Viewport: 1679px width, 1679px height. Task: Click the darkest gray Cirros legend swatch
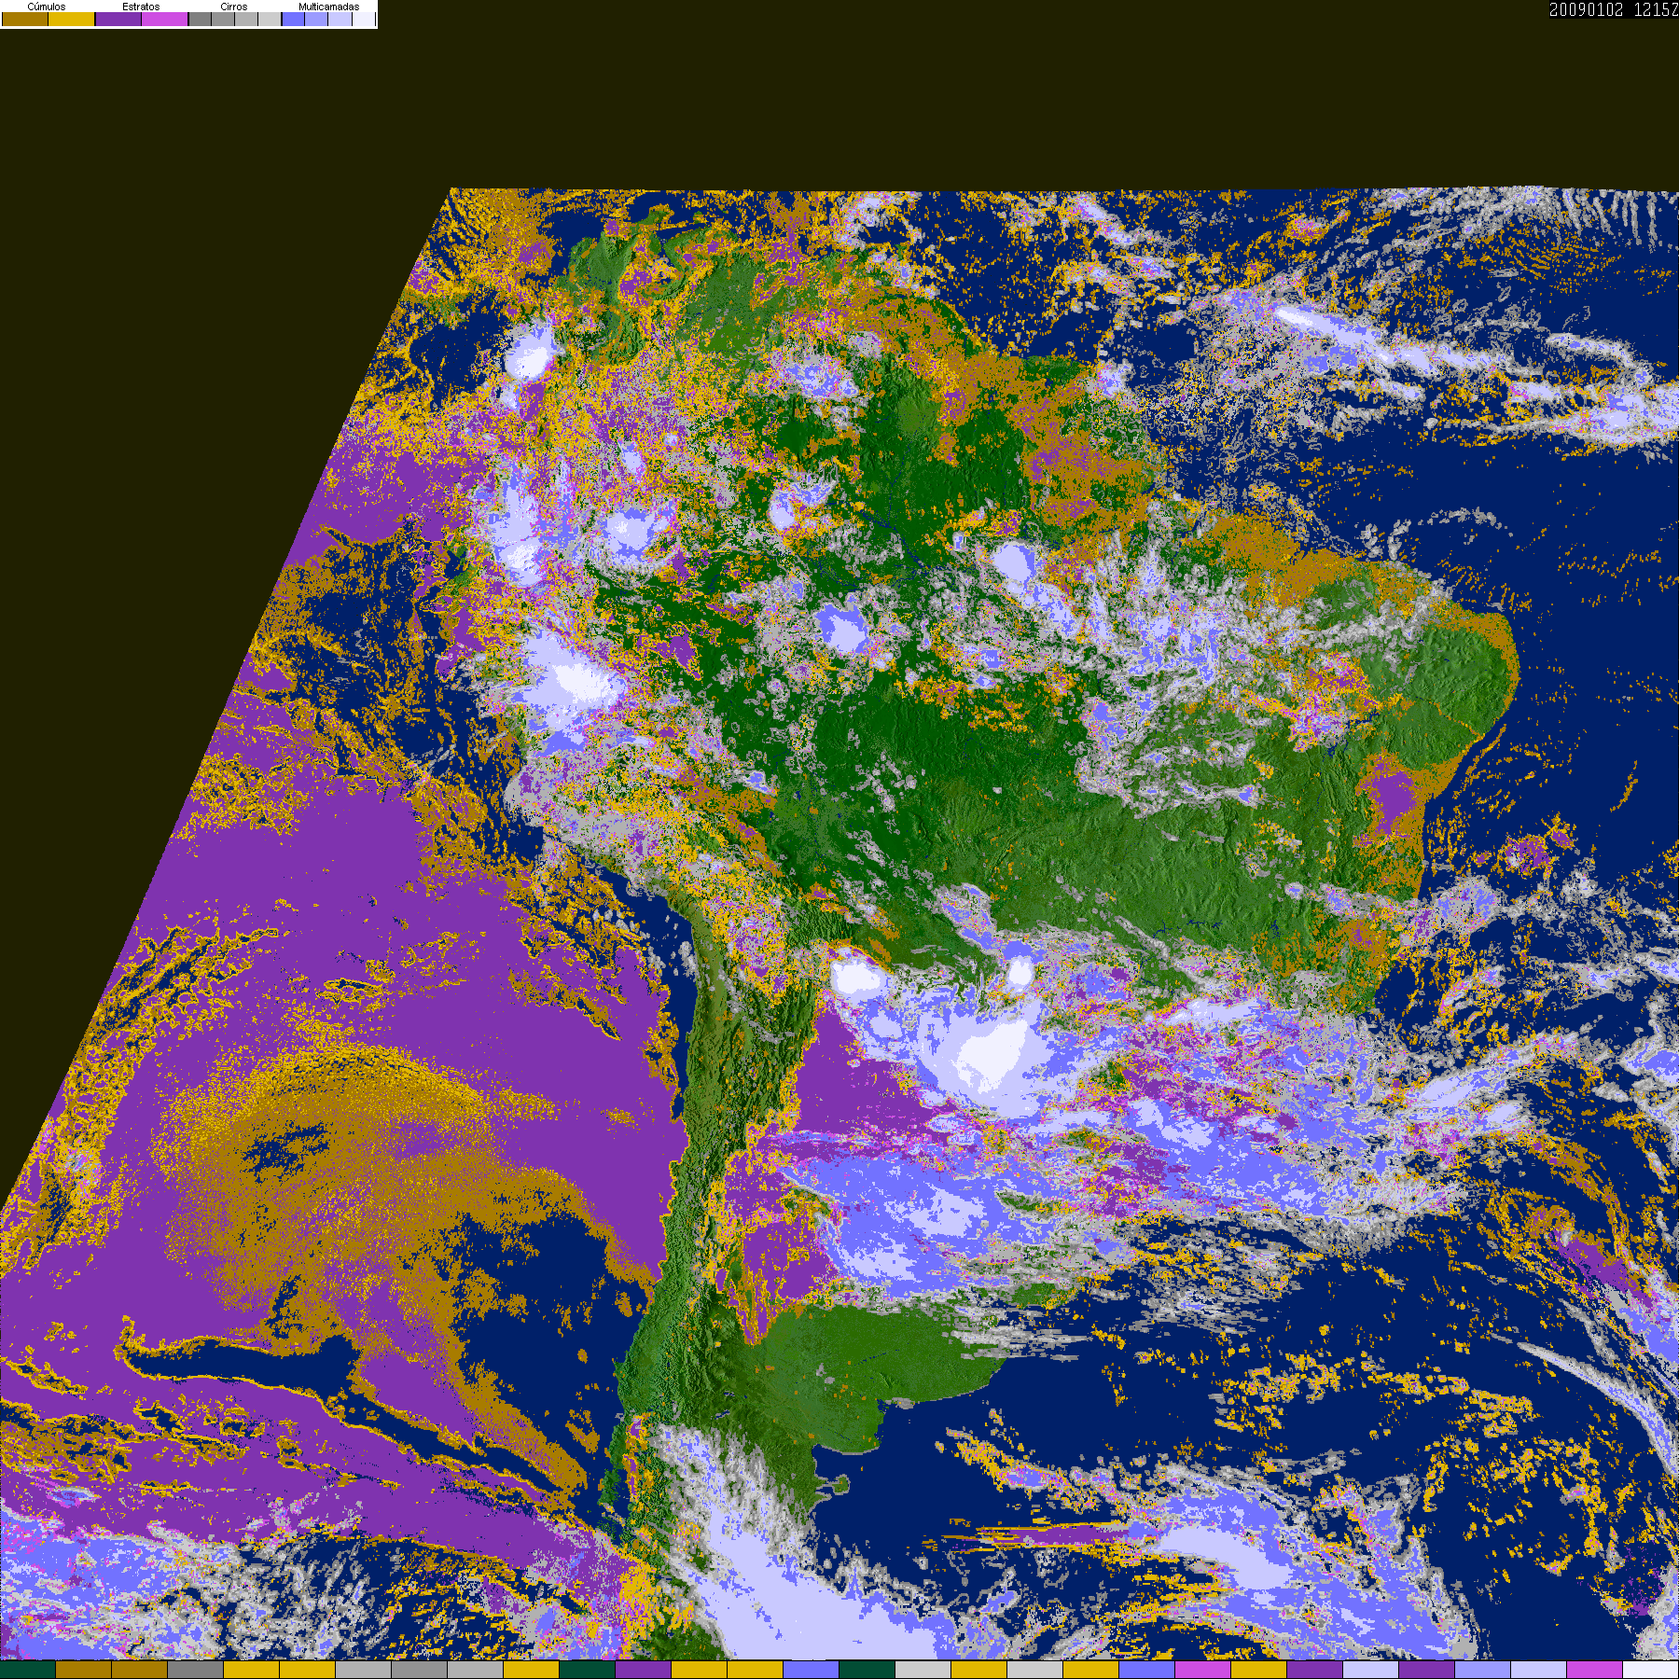click(200, 19)
